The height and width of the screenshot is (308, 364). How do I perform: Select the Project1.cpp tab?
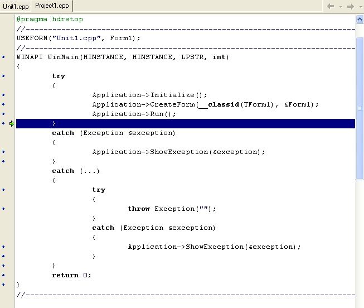tap(52, 6)
